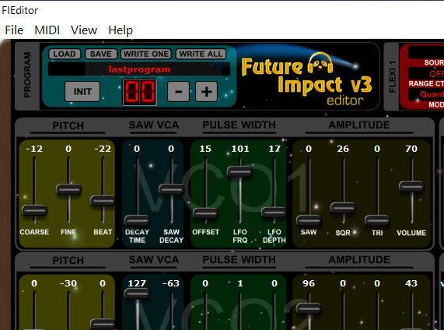Click the VCO1 SAW DECAY slider handle
Screen dimensions: 444x330
point(171,189)
